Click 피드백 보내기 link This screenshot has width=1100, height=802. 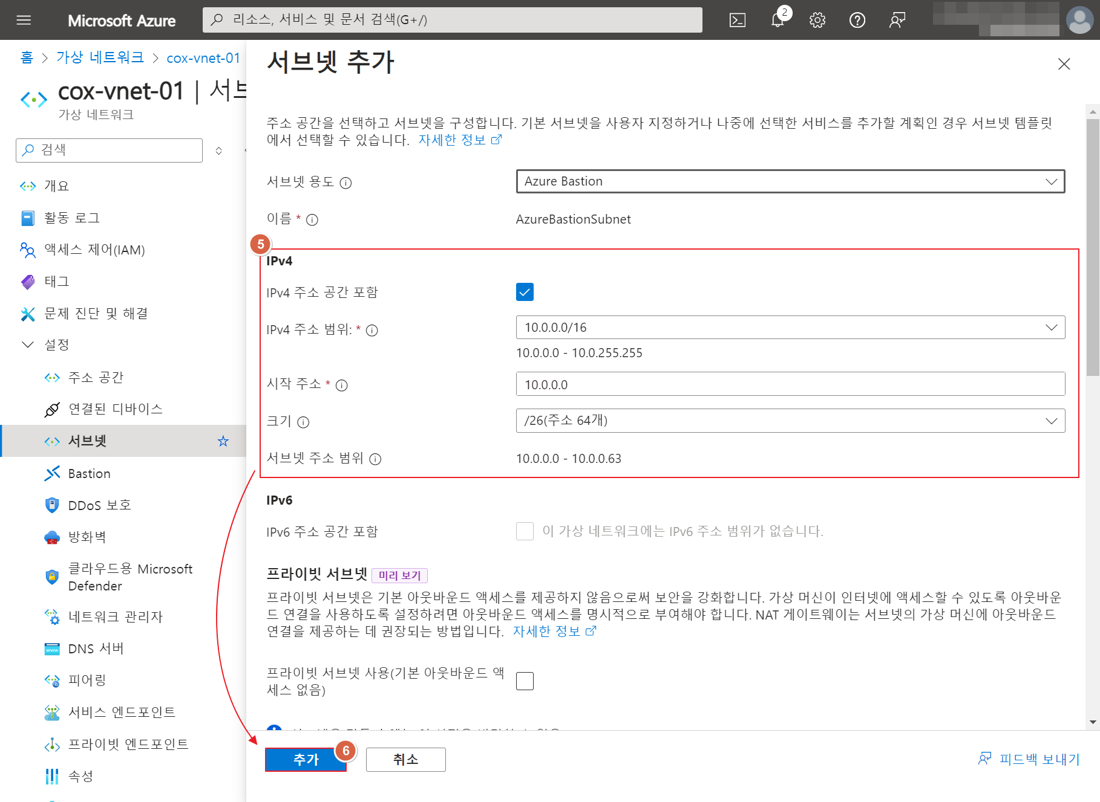click(1029, 759)
